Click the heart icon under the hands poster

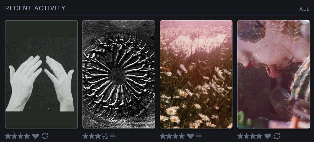click(36, 136)
